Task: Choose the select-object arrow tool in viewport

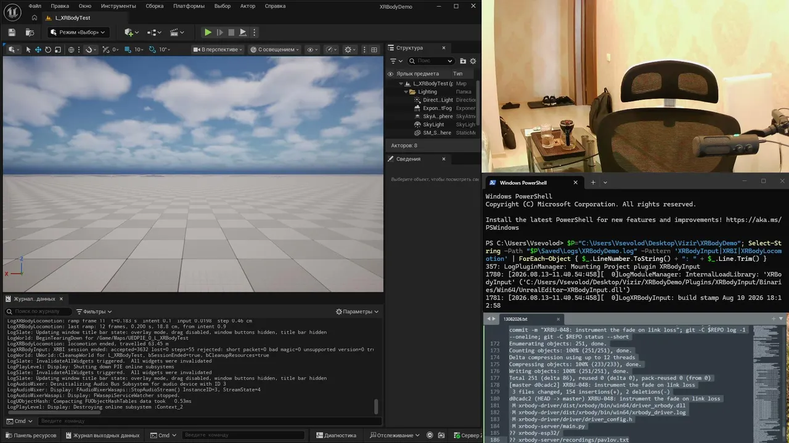Action: 28,49
